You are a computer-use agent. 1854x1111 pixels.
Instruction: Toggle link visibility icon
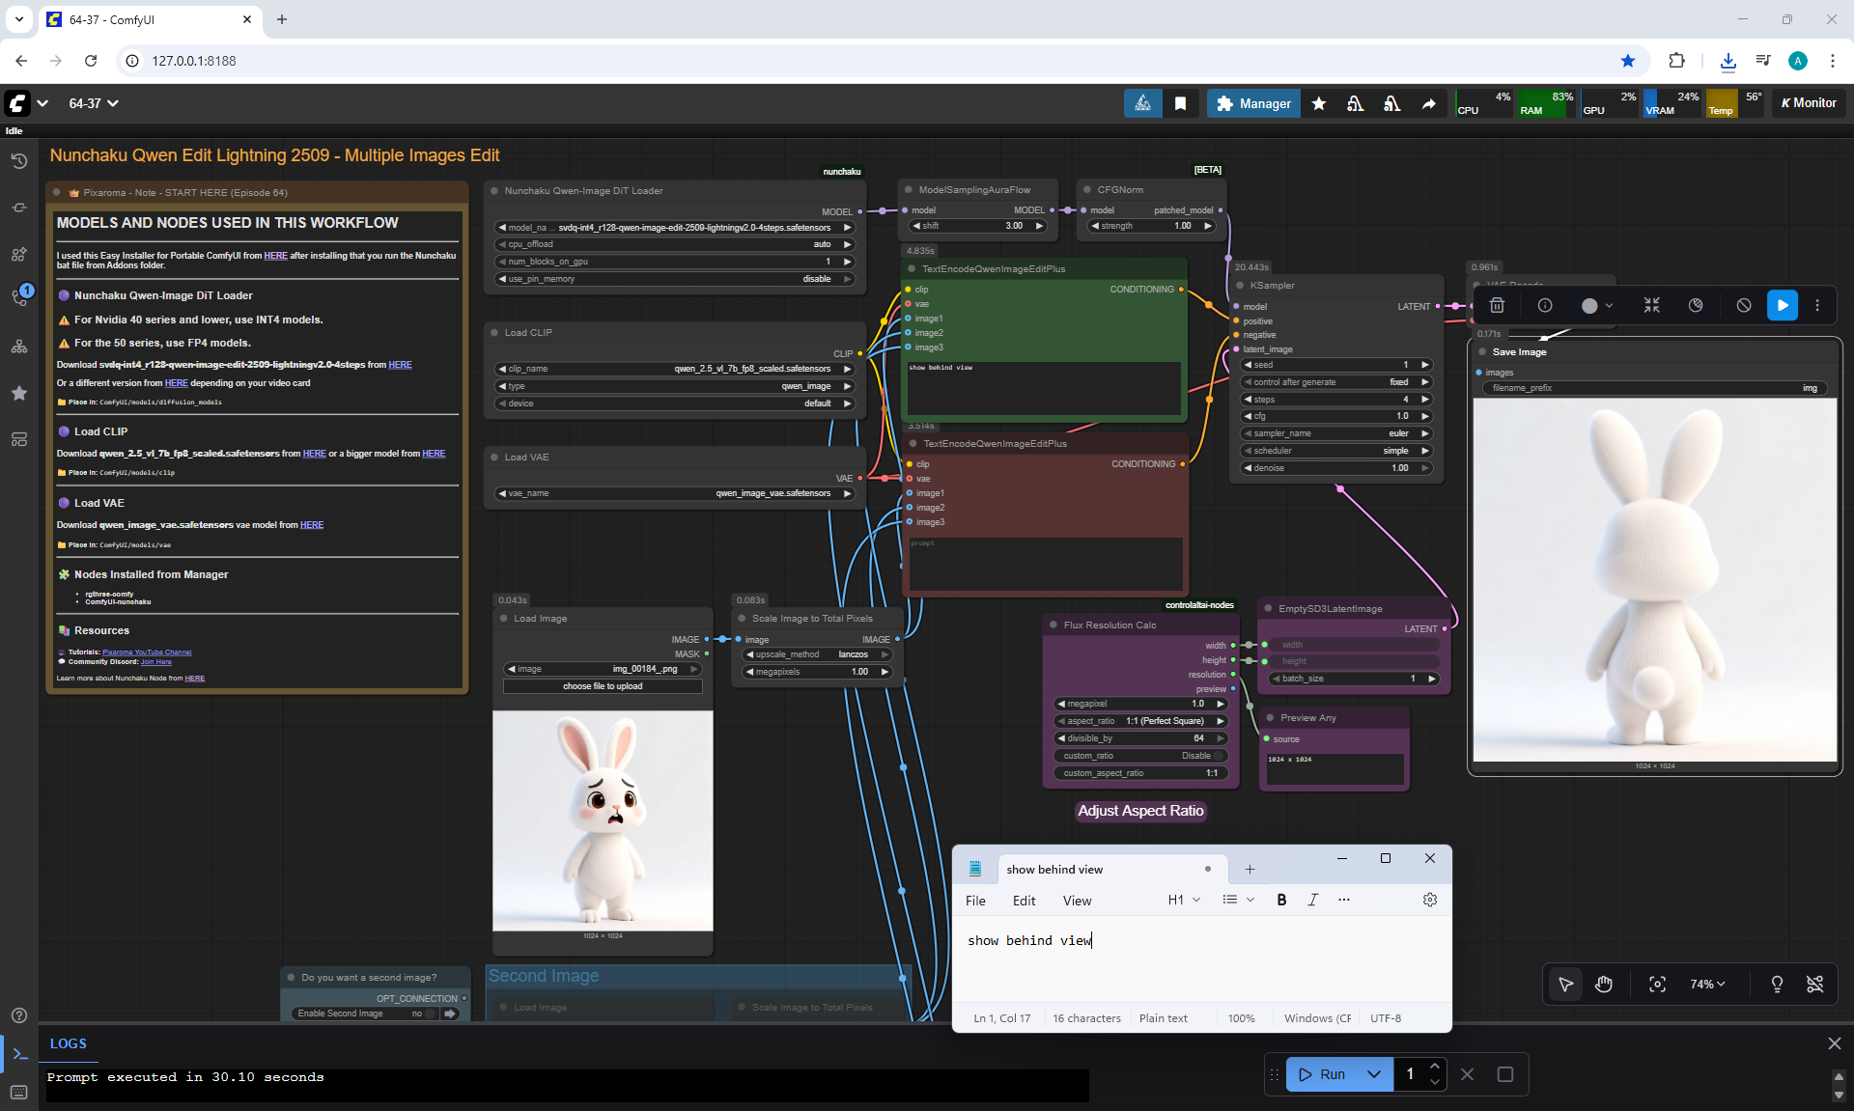coord(1815,985)
